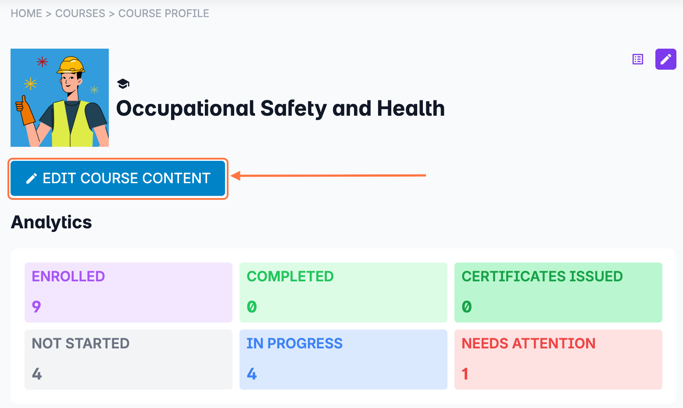Open the In Progress card
Image resolution: width=683 pixels, height=408 pixels.
343,359
